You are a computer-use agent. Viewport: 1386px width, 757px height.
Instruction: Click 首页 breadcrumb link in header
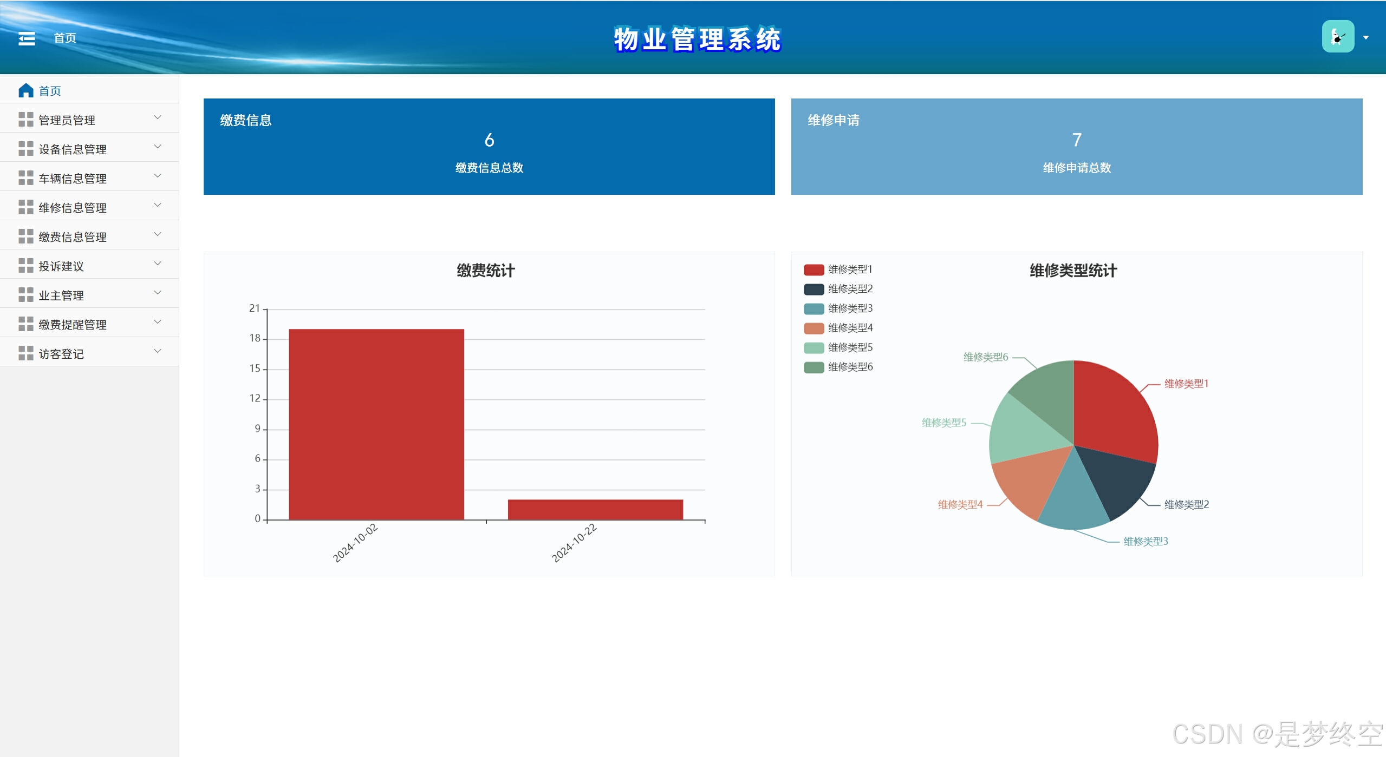(65, 38)
